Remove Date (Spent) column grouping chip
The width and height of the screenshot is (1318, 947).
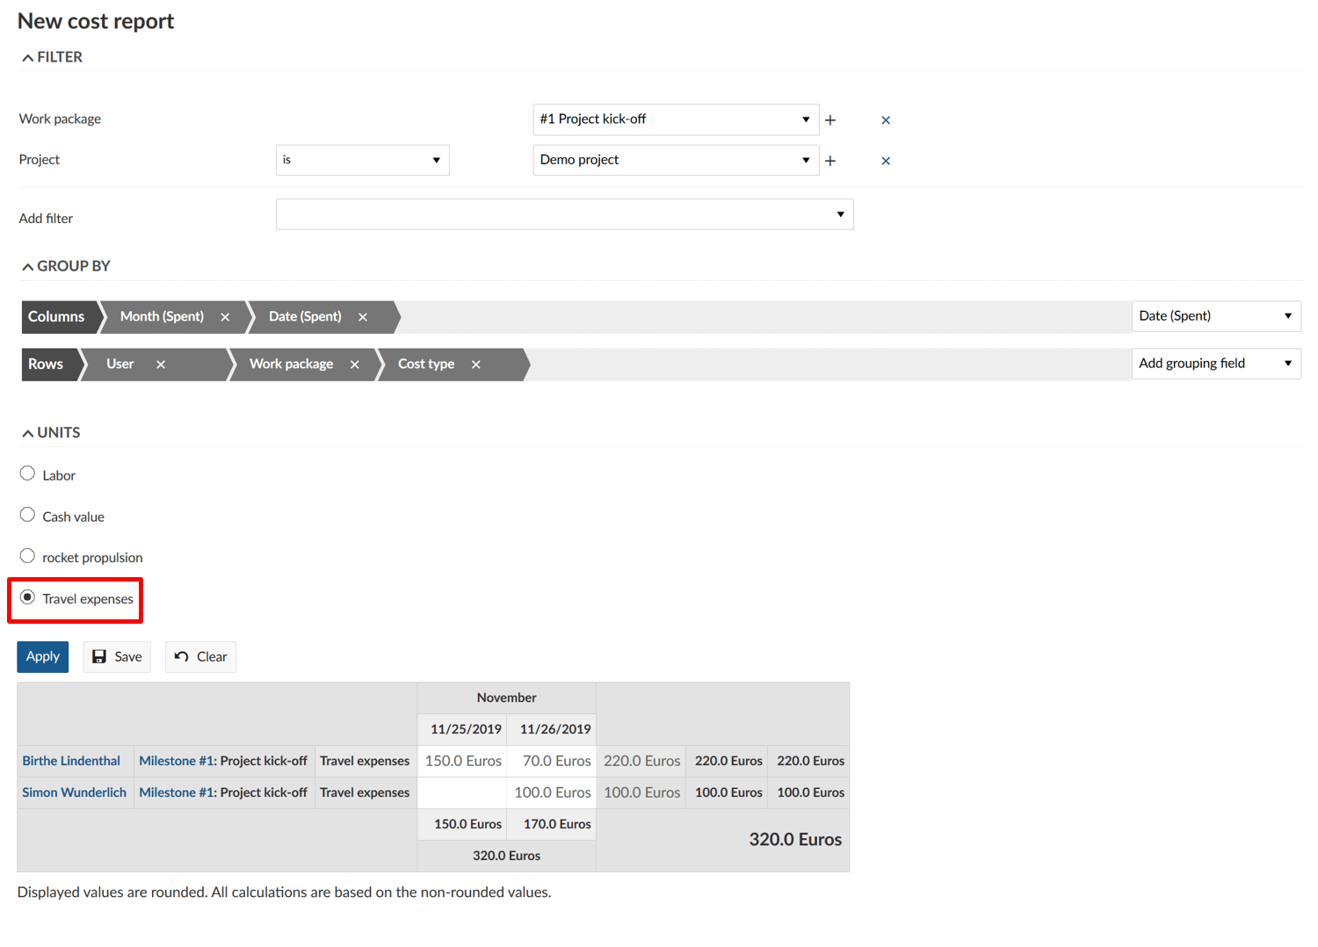pyautogui.click(x=363, y=317)
